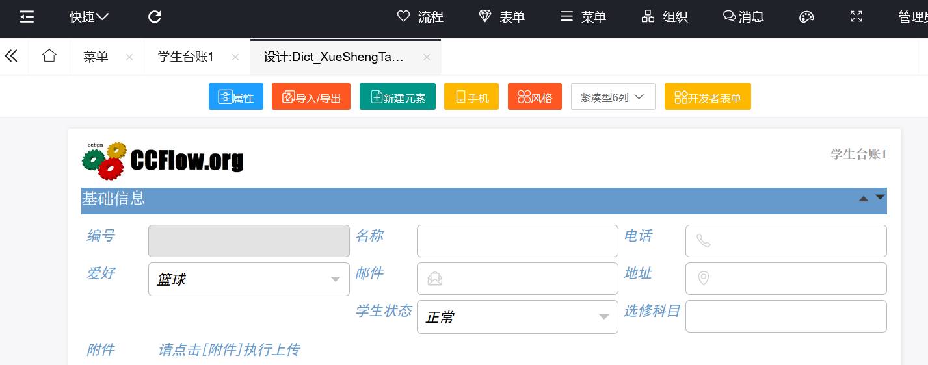The height and width of the screenshot is (365, 928).
Task: Move 基础信息 group down with down arrow
Action: 881,197
